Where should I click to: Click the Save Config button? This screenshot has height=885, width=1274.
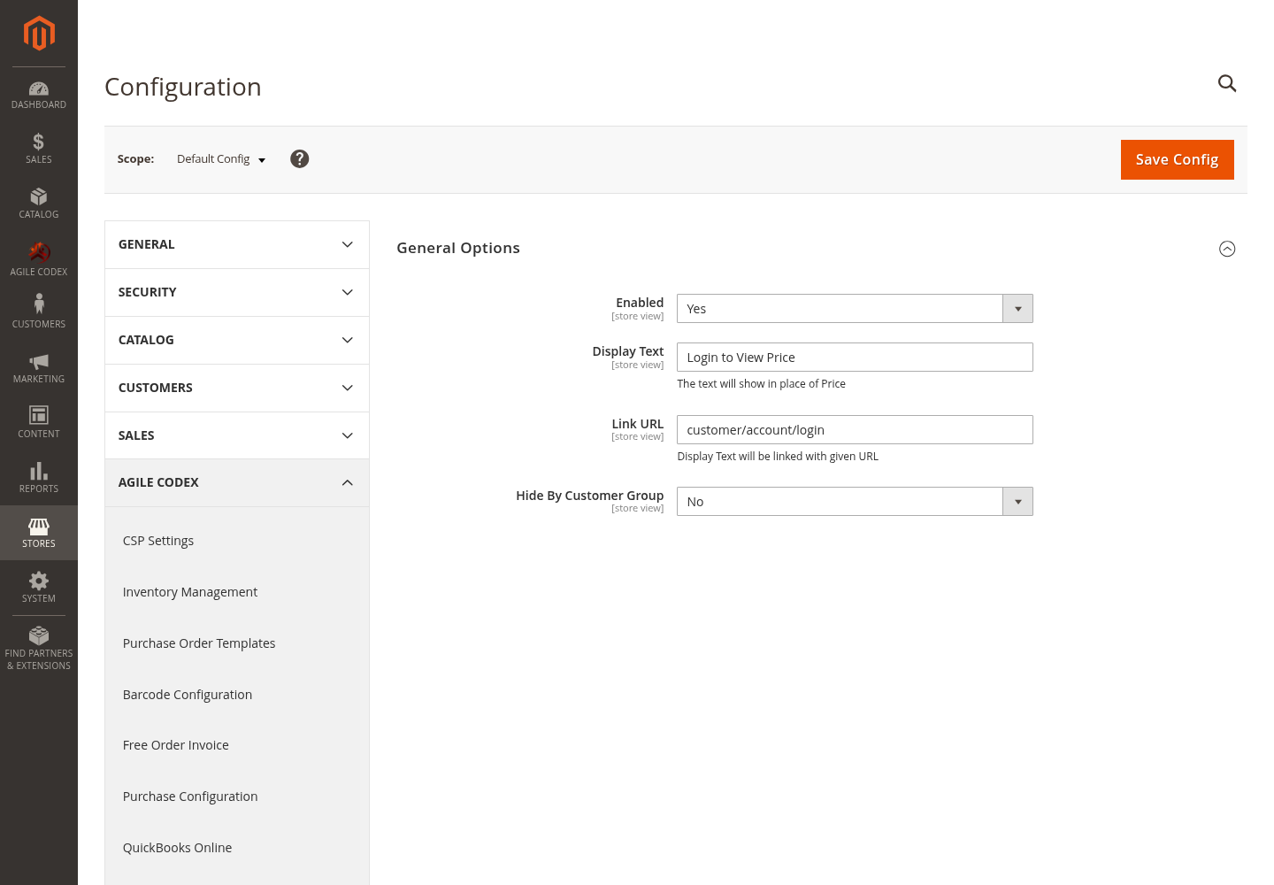pos(1178,159)
